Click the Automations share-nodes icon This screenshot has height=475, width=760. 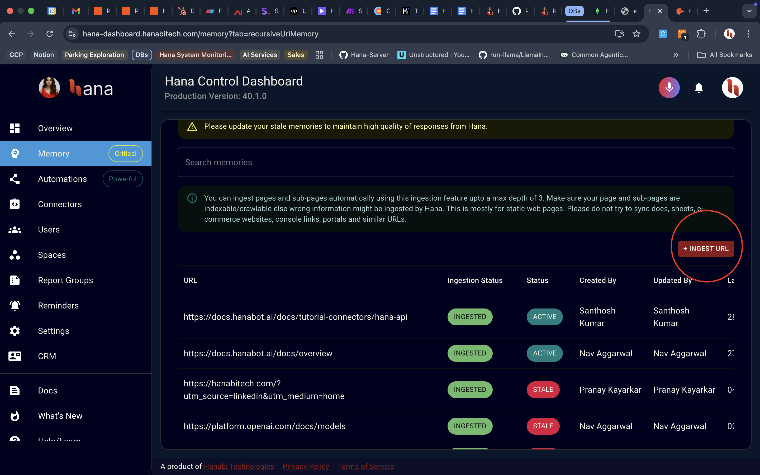coord(15,179)
